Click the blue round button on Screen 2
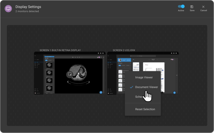Image resolution: width=214 pixels, height=133 pixels. point(174,93)
